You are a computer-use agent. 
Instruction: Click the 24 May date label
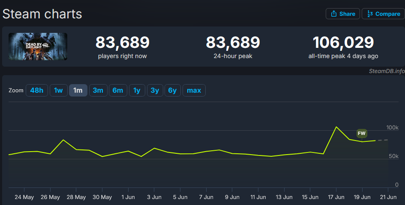click(24, 197)
